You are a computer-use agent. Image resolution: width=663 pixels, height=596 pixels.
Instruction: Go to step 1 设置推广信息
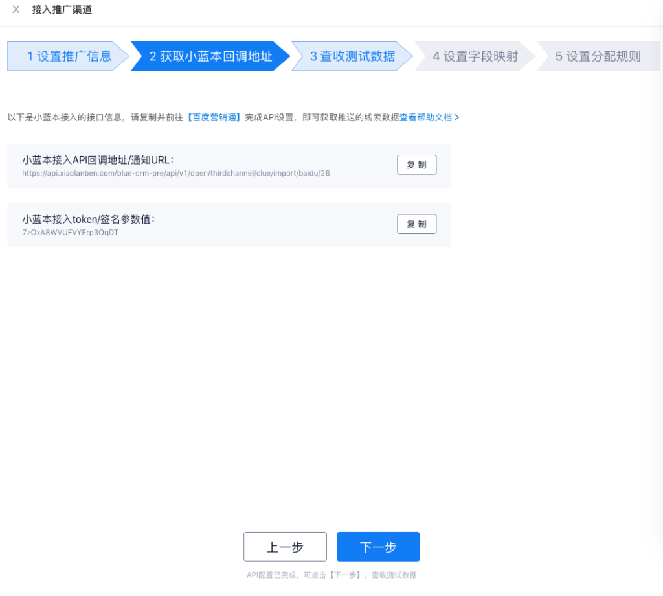(69, 56)
